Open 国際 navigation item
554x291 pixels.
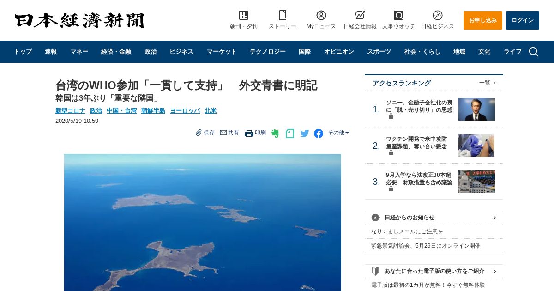(305, 52)
